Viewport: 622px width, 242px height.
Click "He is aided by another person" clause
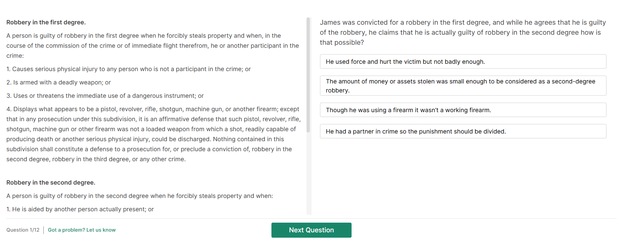[80, 209]
